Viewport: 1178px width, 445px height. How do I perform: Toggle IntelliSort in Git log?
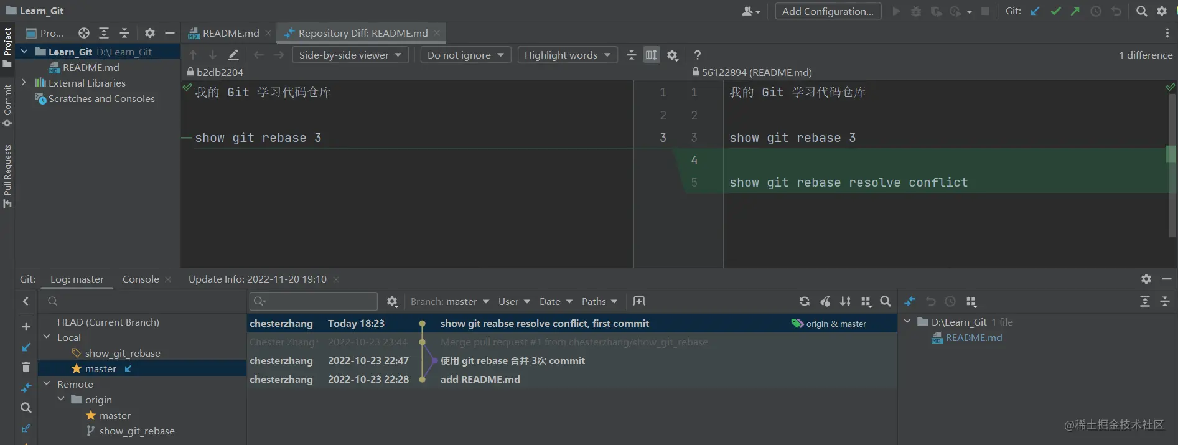[x=845, y=301]
